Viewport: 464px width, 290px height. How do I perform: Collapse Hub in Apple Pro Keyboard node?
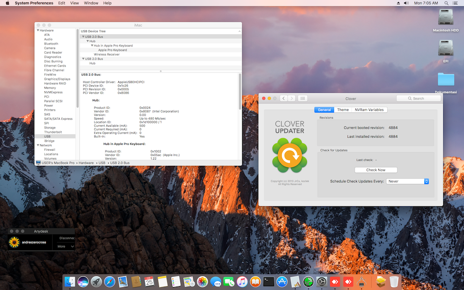click(92, 45)
